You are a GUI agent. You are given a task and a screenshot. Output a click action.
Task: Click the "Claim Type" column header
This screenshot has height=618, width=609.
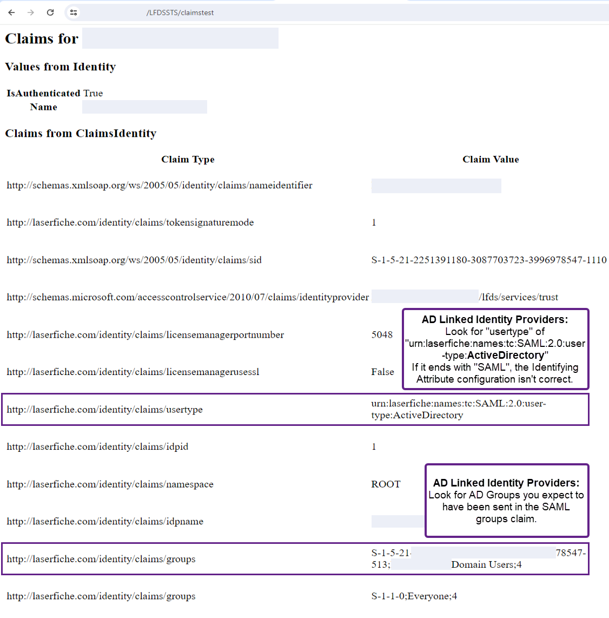188,159
